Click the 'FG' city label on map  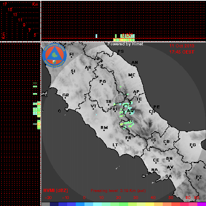pyautogui.click(x=193, y=145)
